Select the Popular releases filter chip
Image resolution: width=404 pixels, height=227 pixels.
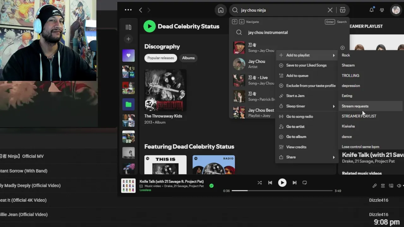[161, 58]
